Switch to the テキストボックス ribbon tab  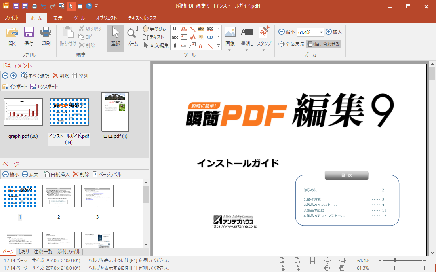tap(142, 18)
